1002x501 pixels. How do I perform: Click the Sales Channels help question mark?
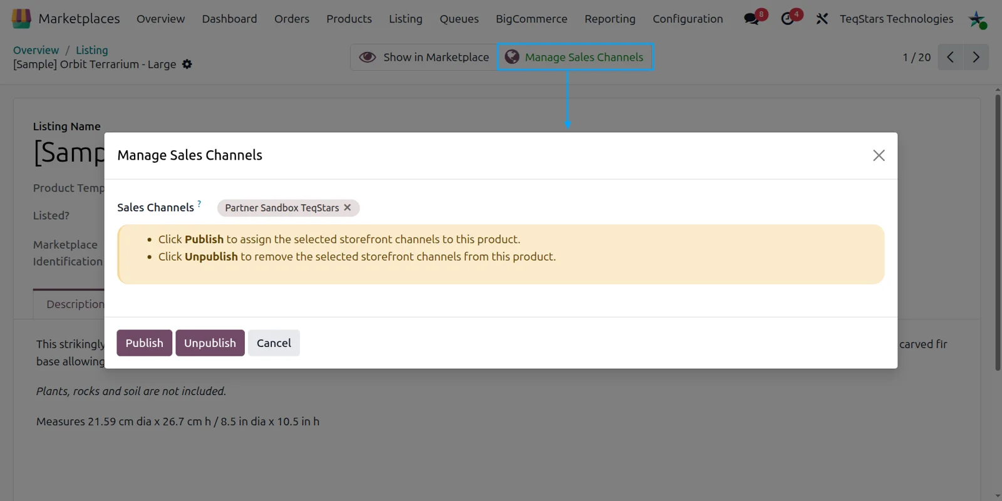point(199,203)
